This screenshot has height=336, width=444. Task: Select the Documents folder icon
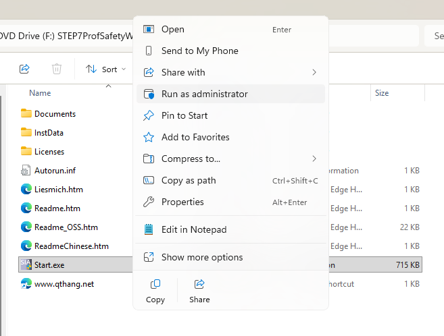point(26,114)
